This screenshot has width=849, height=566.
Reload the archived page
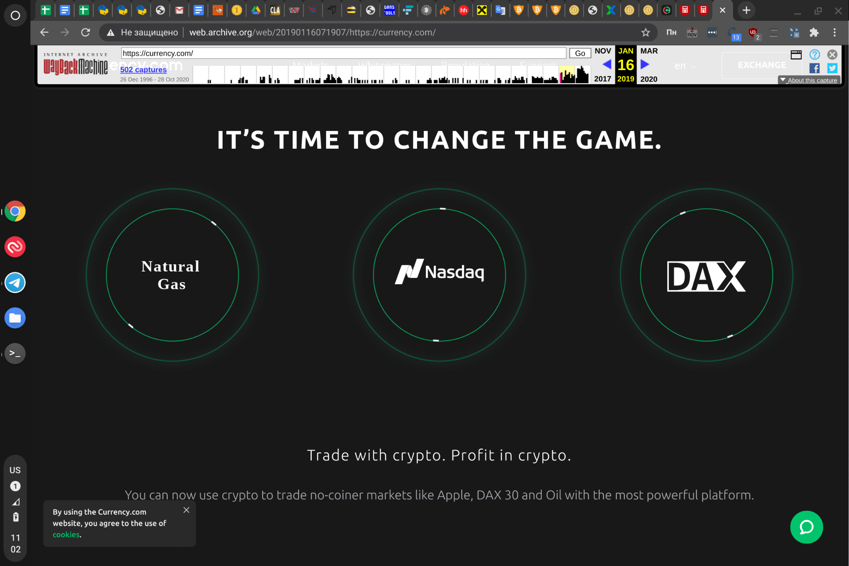[x=85, y=32]
